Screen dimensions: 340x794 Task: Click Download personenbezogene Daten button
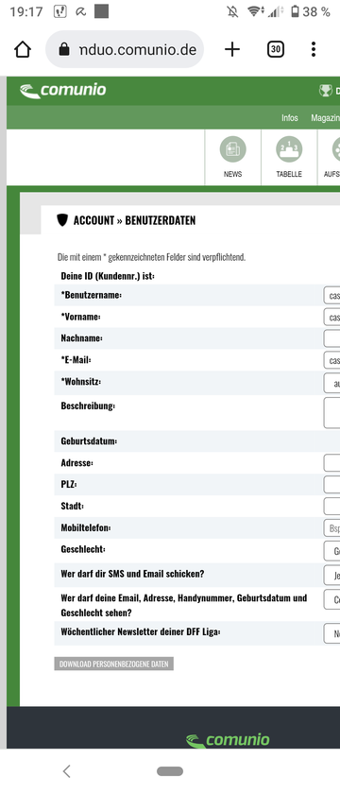(114, 664)
